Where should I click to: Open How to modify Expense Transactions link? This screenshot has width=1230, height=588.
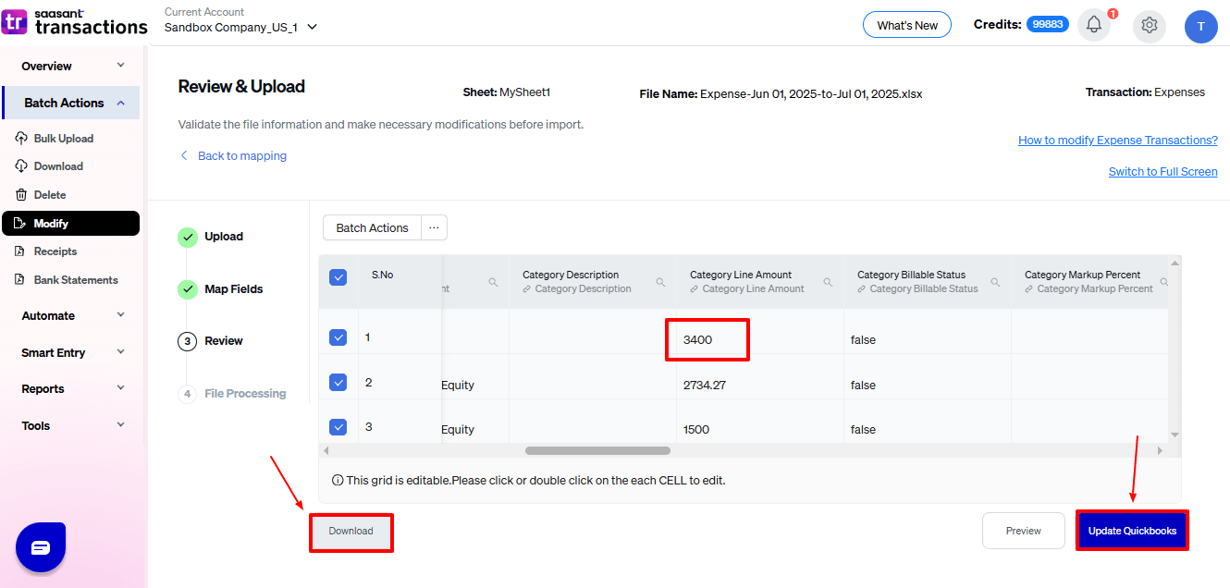1117,140
